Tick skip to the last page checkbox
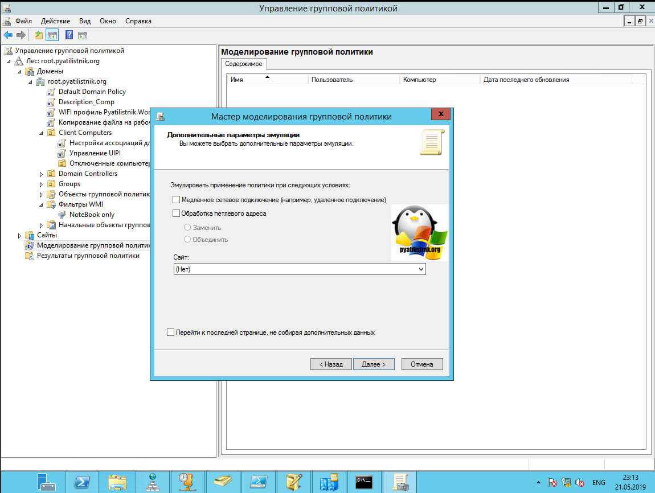Image resolution: width=655 pixels, height=493 pixels. (171, 332)
